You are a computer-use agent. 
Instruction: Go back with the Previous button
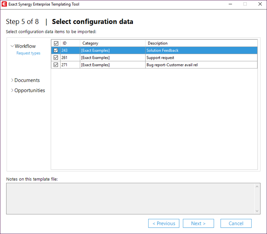pos(164,223)
